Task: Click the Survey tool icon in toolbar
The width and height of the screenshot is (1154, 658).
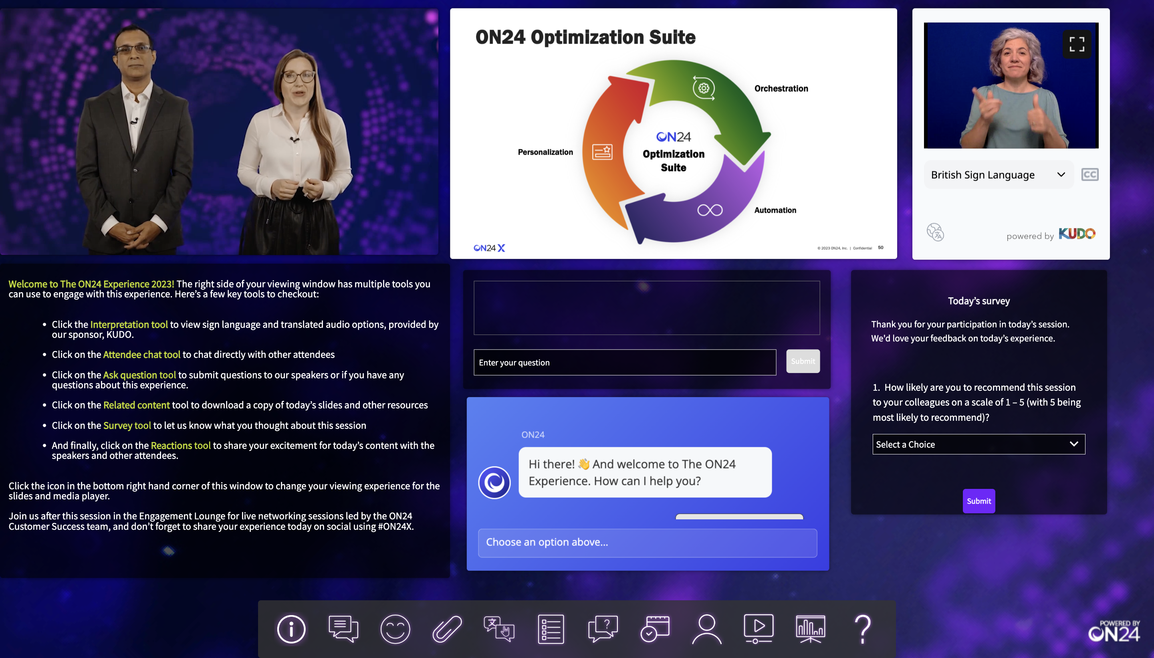Action: point(550,628)
